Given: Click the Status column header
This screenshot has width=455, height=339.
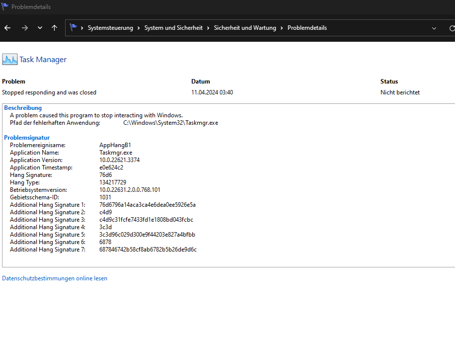Looking at the screenshot, I should tap(389, 82).
